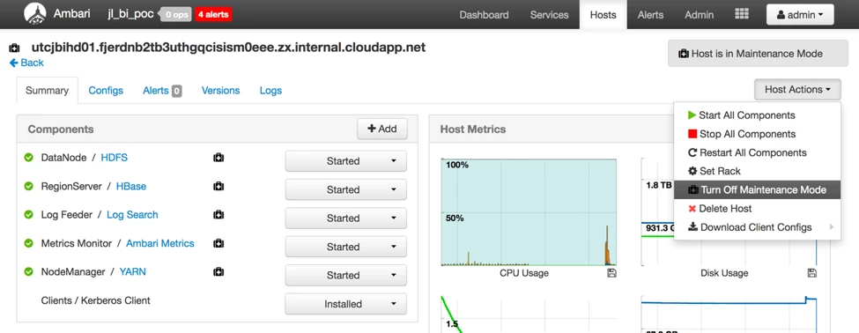Click the DataNode maintenance mode icon
Image resolution: width=859 pixels, height=333 pixels.
[218, 158]
